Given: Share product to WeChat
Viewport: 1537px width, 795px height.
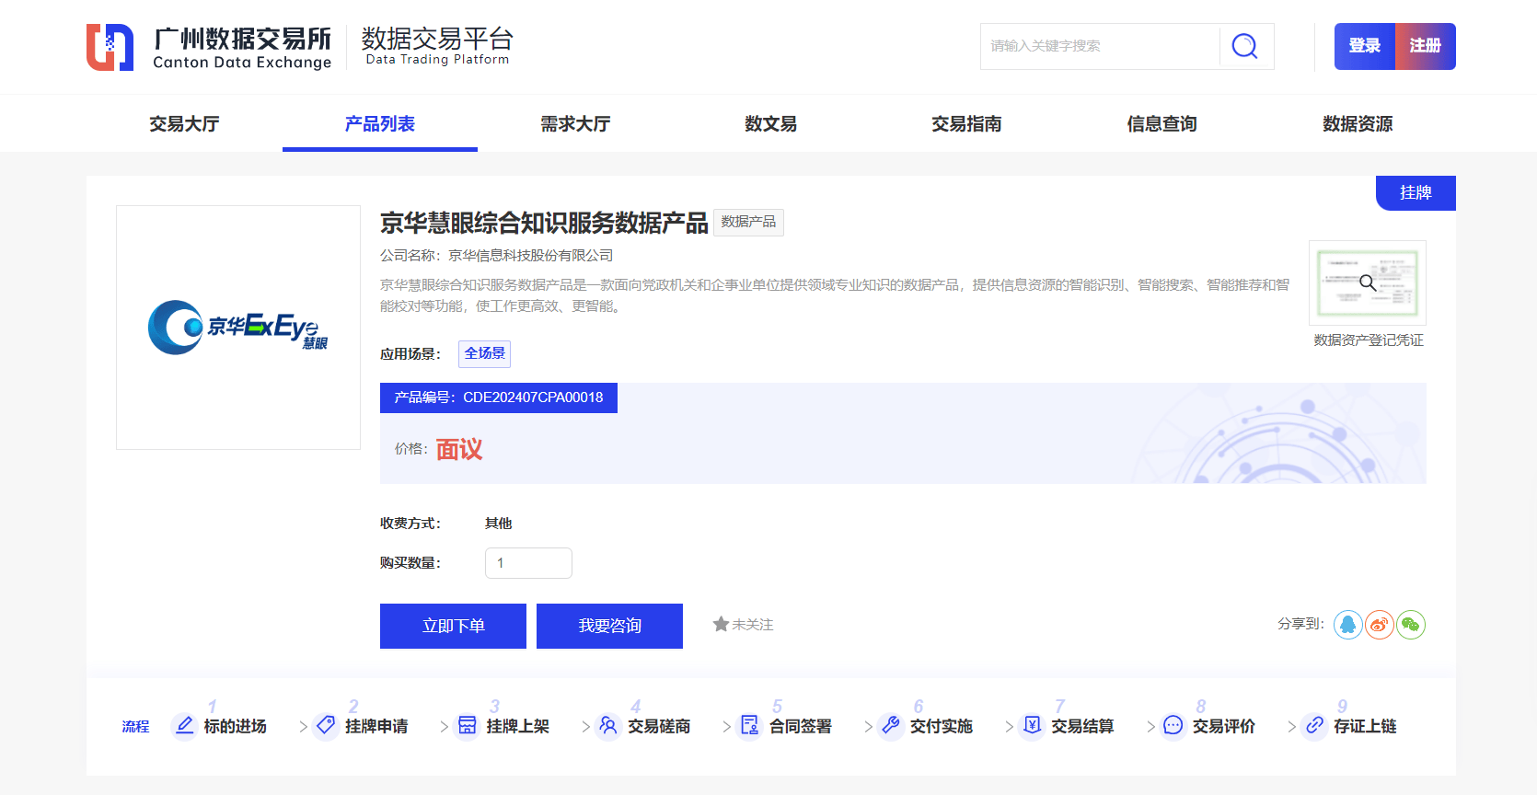Looking at the screenshot, I should [1410, 625].
